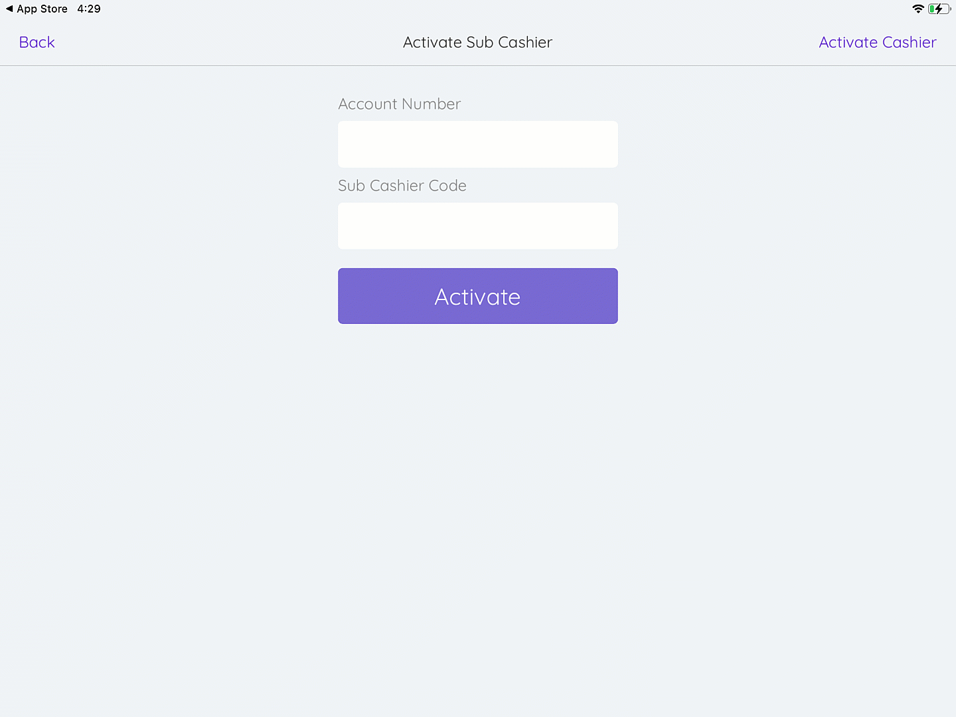This screenshot has width=956, height=717.
Task: Go back using the Back link
Action: [37, 42]
